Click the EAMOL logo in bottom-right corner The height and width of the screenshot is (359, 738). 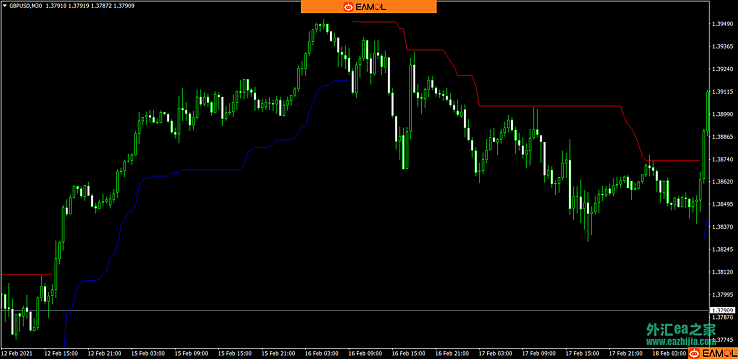pos(713,353)
